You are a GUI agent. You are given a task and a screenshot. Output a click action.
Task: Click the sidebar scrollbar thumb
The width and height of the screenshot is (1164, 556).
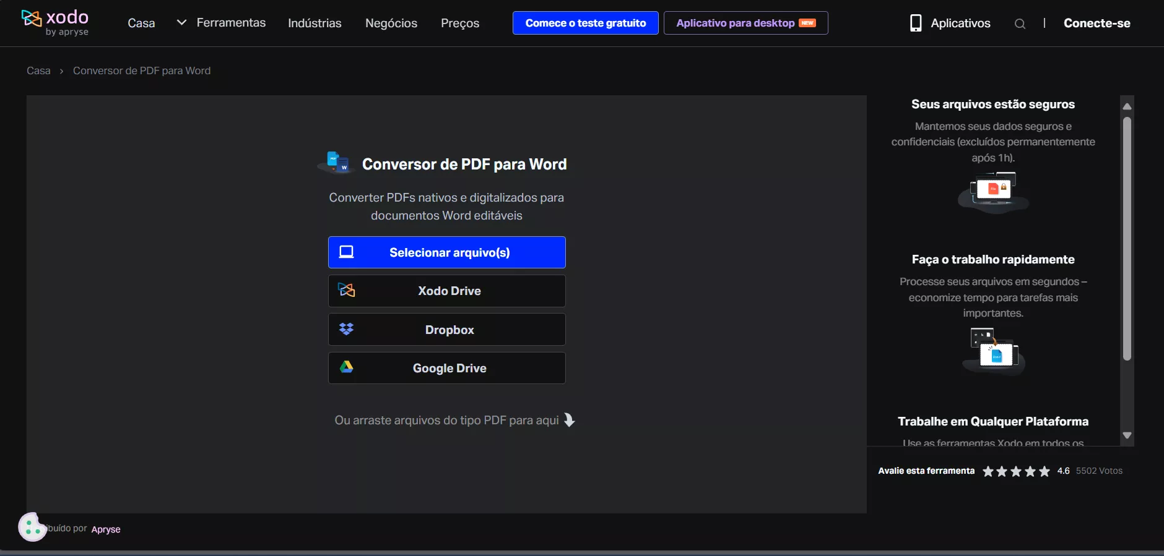1127,239
